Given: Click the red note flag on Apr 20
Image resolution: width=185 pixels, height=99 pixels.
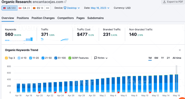Looking at the screenshot, I should pos(39,92).
